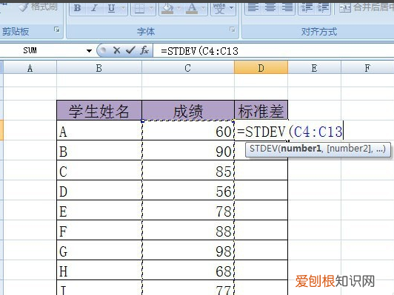394x295 pixels.
Task: Center text horizontally
Action: (270, 8)
